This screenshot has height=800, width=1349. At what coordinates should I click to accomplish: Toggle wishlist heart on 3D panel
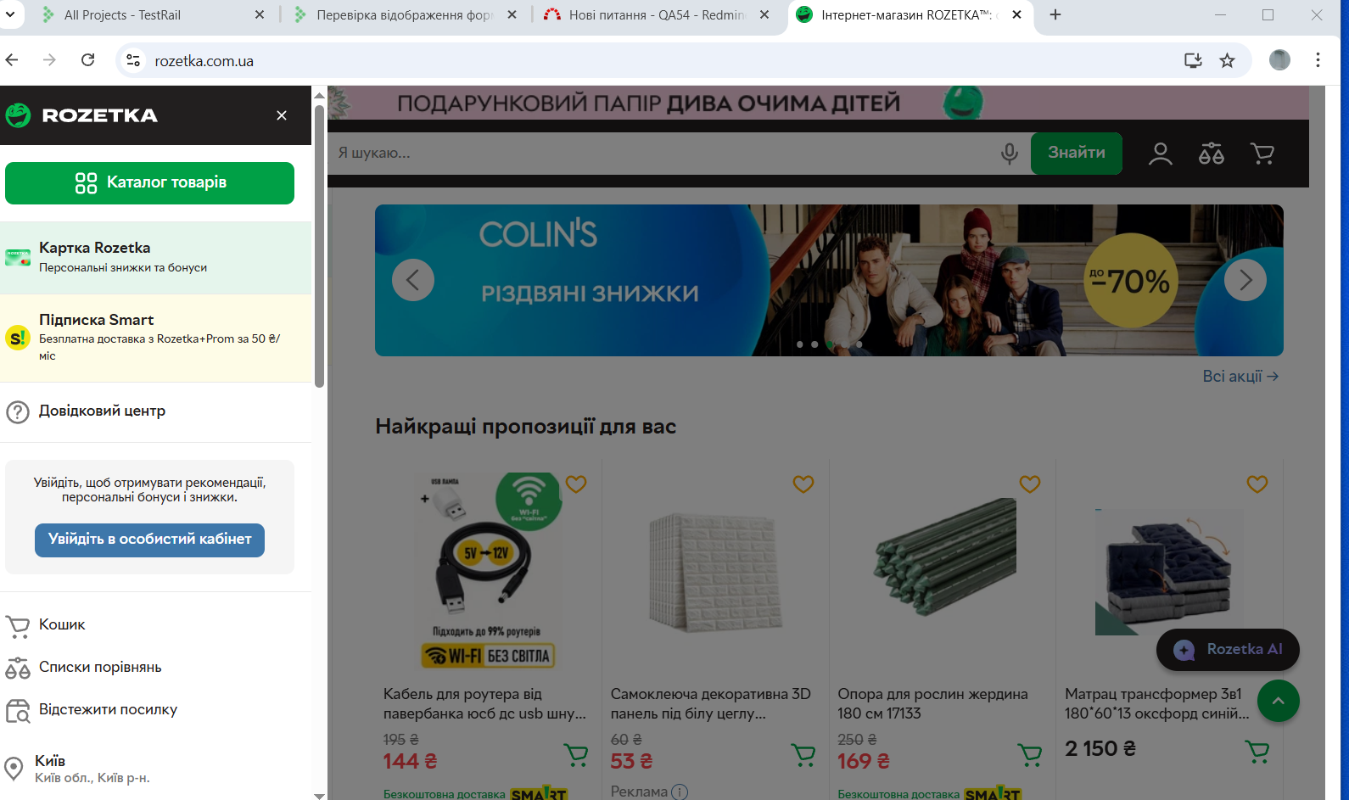pos(803,484)
